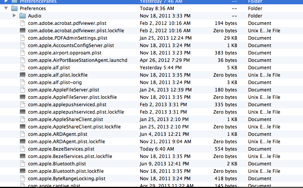Select file name com.apple.ARDAgent.plist.lockfile
The width and height of the screenshot is (303, 188).
(x=67, y=142)
